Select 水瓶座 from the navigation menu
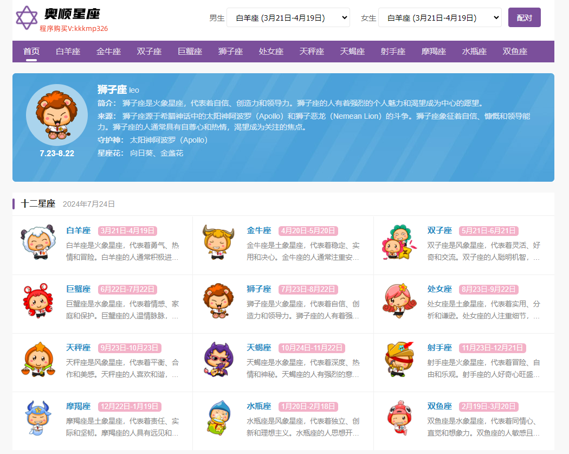 [x=474, y=52]
